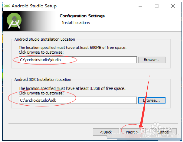Browse for Android Studio install location
This screenshot has height=142, width=183.
152,60
